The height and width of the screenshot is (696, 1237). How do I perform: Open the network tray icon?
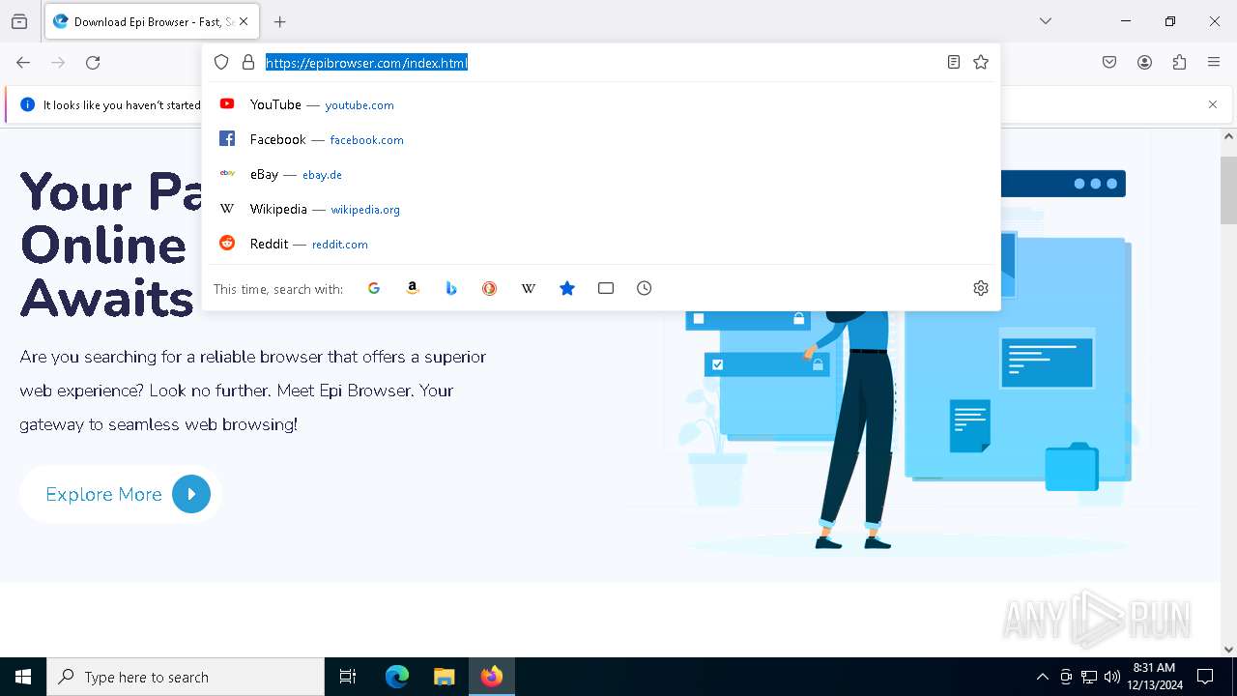pos(1089,677)
